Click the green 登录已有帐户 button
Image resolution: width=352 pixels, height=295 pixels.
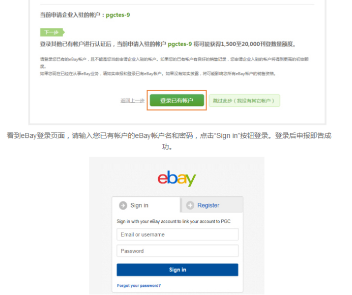click(177, 100)
